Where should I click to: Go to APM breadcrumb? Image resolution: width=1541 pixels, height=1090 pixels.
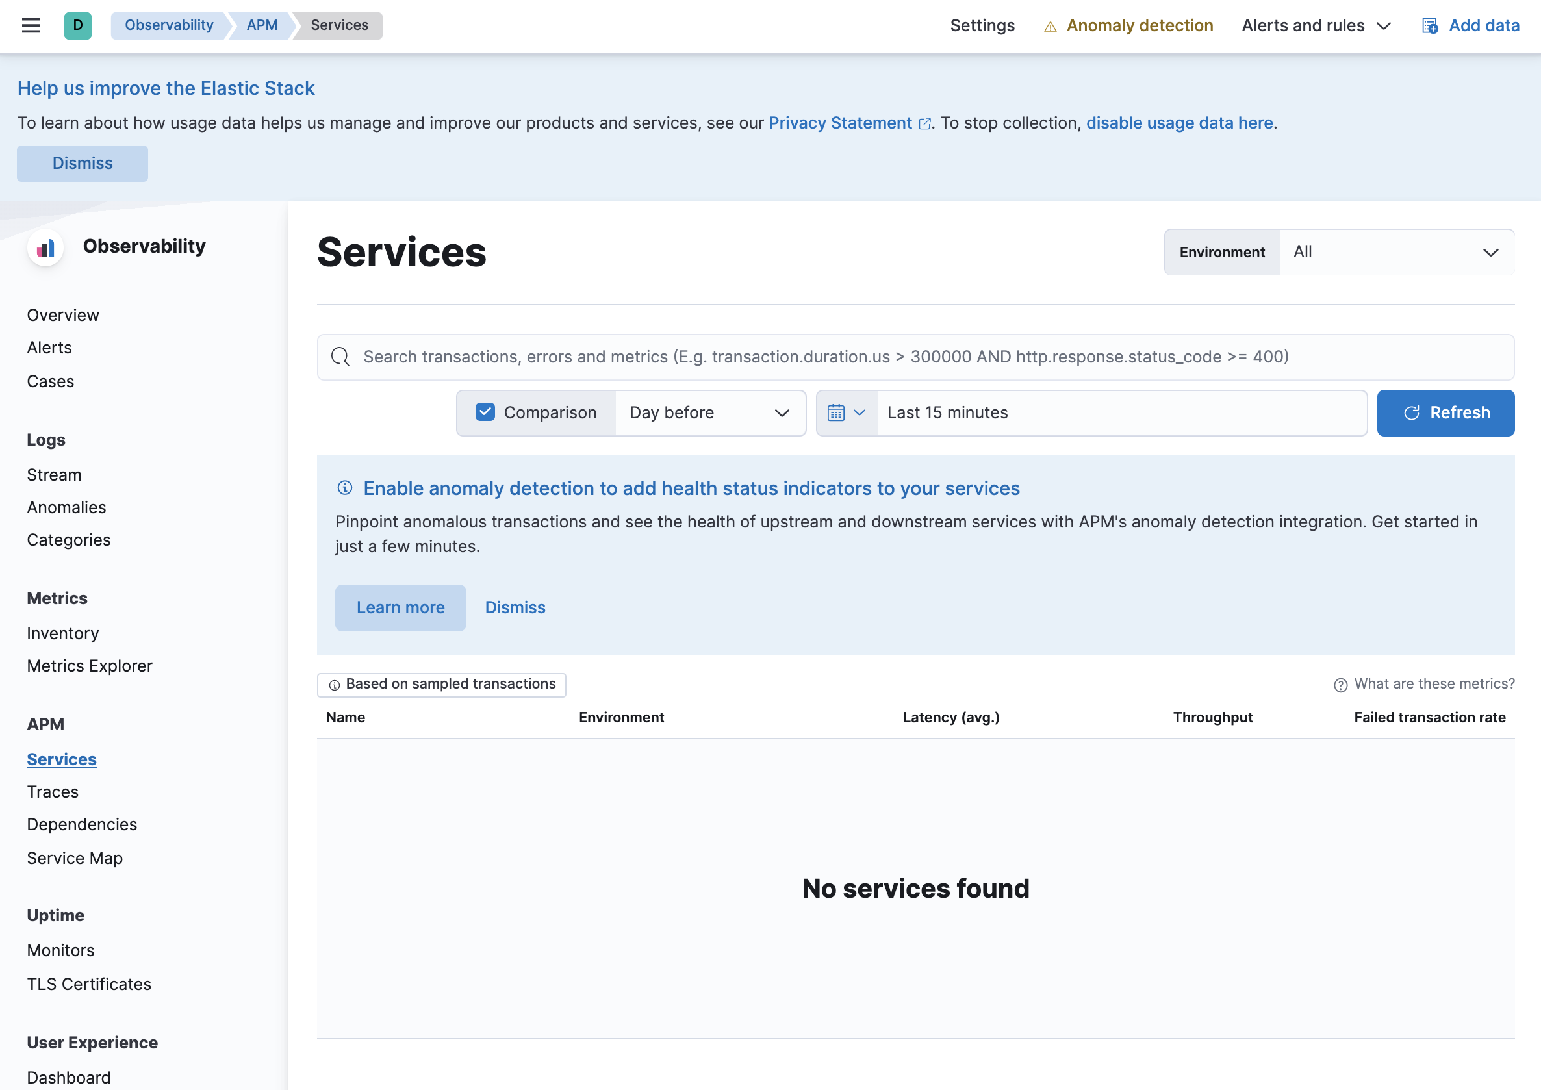point(262,25)
